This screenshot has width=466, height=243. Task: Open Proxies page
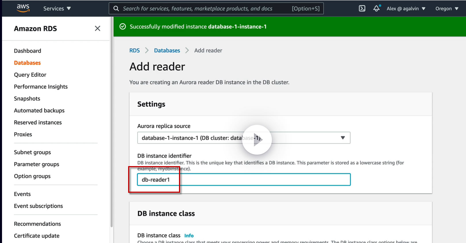tap(23, 134)
